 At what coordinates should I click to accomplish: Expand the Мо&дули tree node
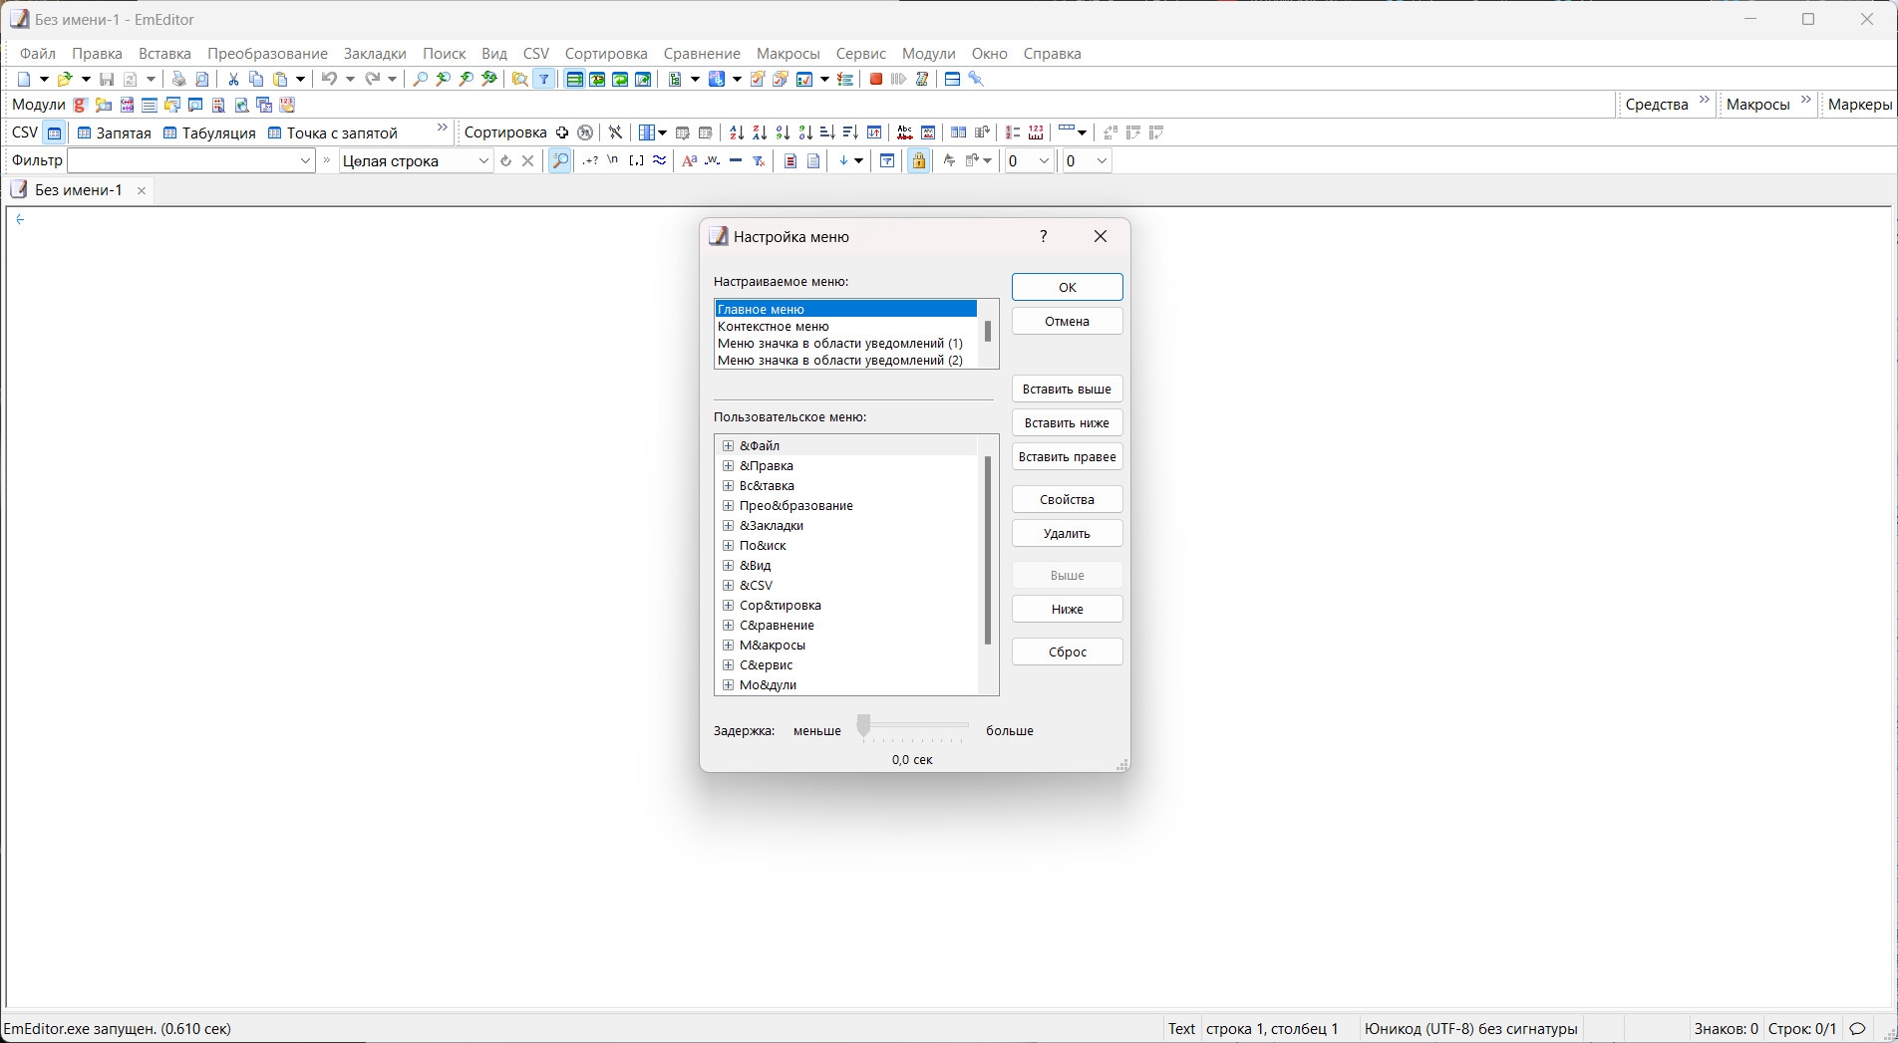729,684
